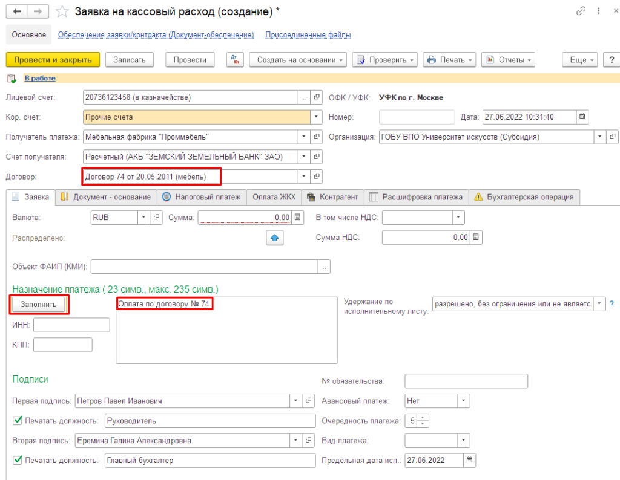This screenshot has height=480, width=620.
Task: Switch to the Налоговый платеж tab
Action: click(202, 197)
